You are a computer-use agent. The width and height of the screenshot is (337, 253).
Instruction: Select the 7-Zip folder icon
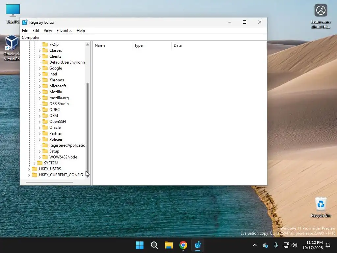point(45,44)
